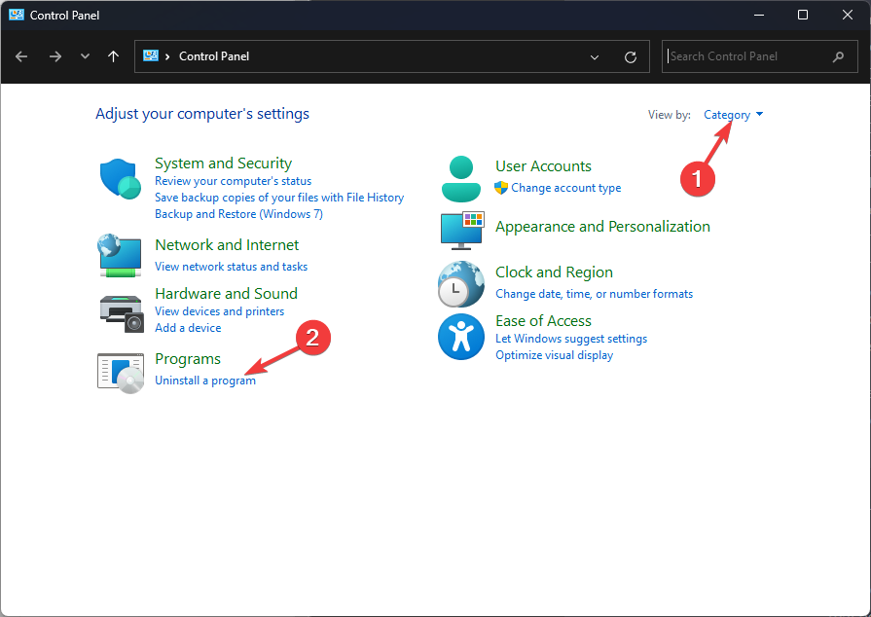Click Review your computer's status
This screenshot has height=617, width=871.
(234, 181)
